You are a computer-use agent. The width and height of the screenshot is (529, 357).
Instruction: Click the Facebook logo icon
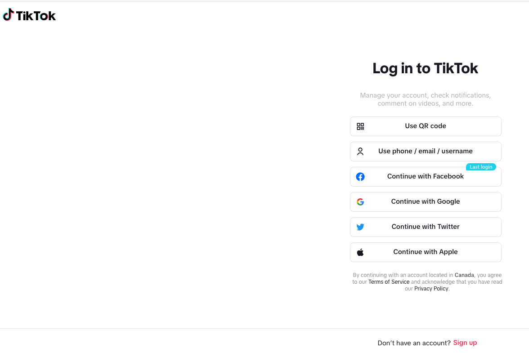(x=360, y=177)
